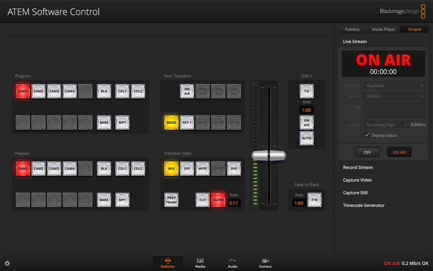The image size is (433, 271).
Task: Choose the DVE transition style
Action: tap(234, 169)
